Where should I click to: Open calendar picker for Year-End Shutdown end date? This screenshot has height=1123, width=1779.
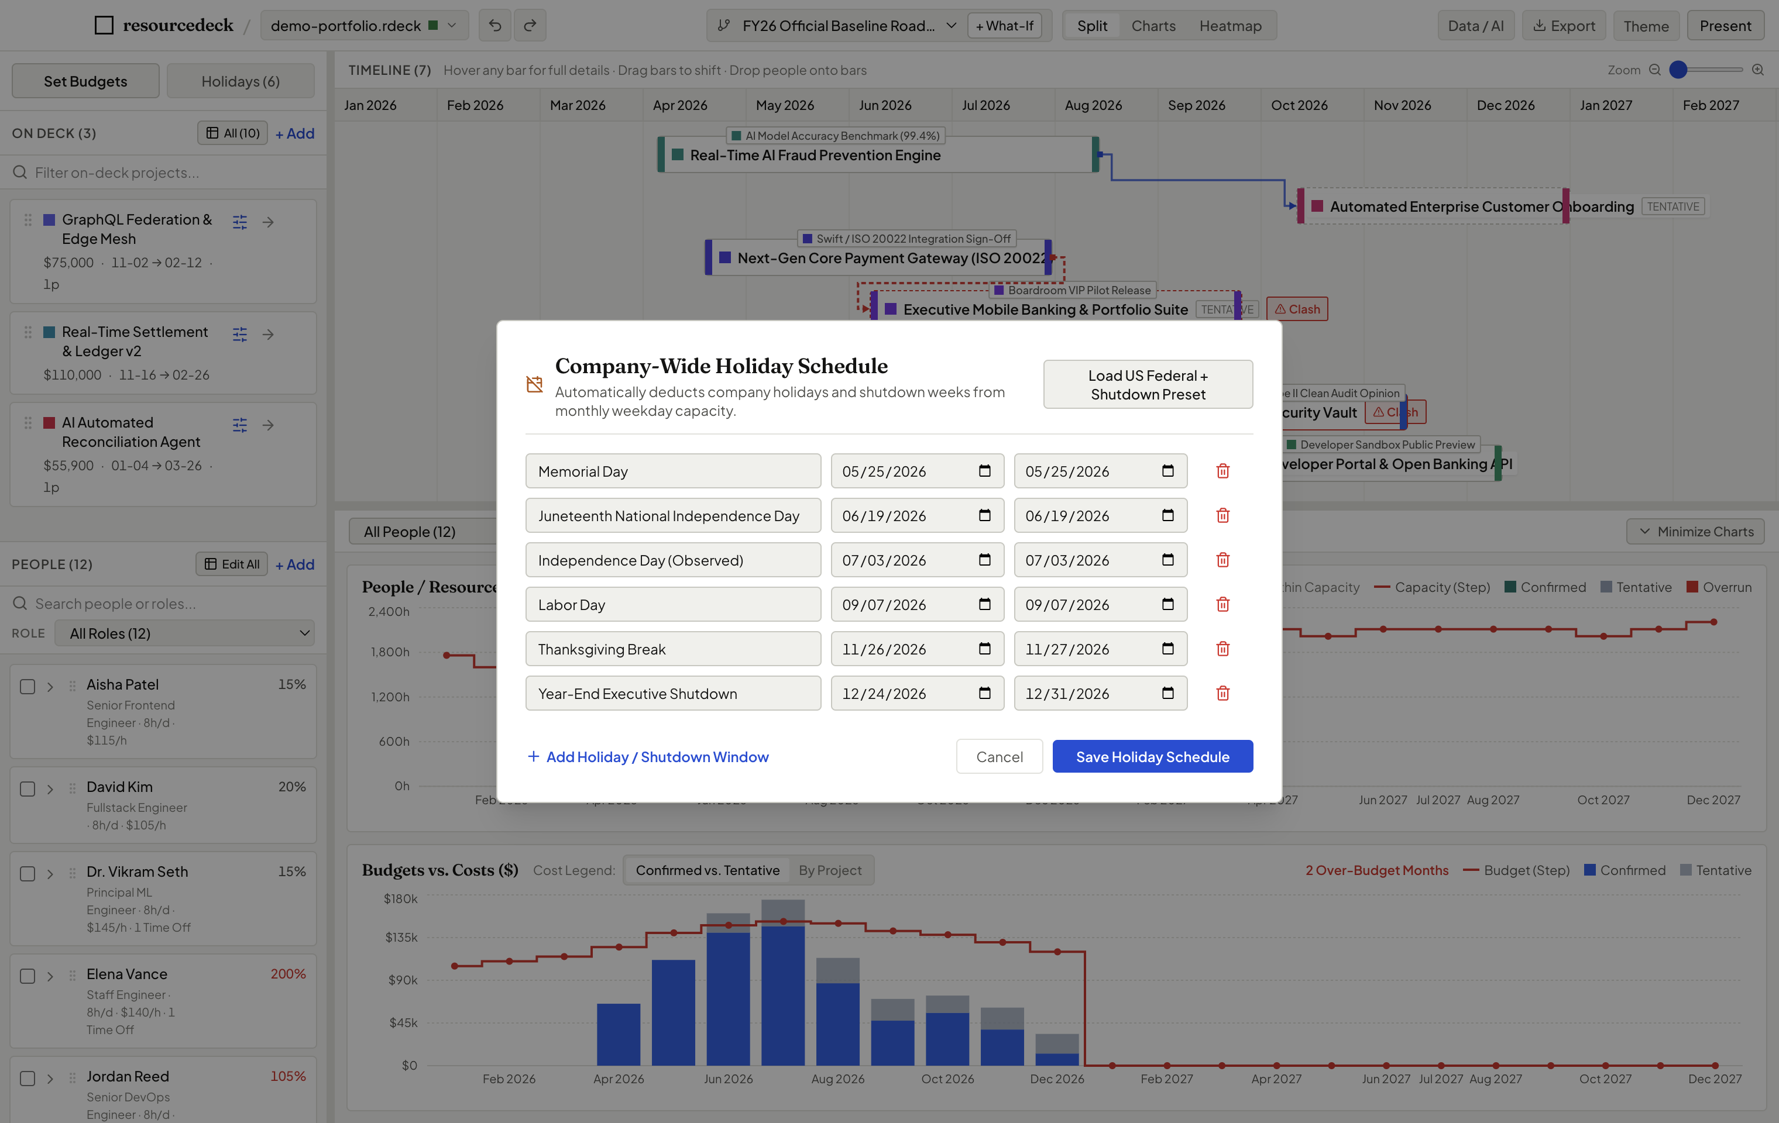click(1167, 693)
